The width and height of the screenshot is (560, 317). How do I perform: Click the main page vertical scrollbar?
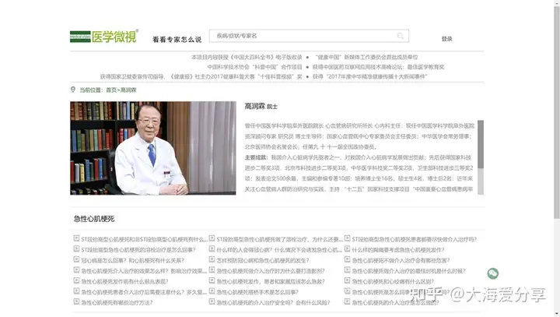557,159
